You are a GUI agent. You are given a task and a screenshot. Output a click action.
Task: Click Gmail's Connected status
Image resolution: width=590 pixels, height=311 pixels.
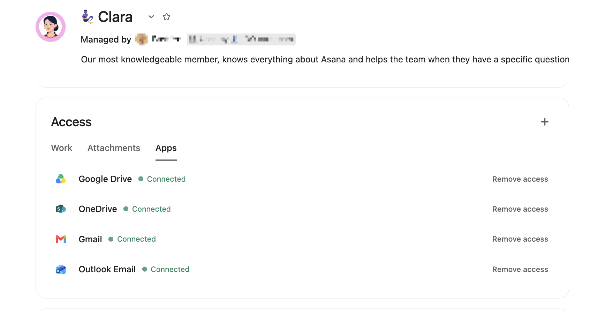(x=132, y=239)
